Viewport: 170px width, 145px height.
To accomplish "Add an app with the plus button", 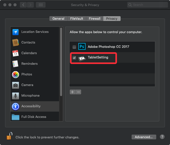I will [x=73, y=92].
